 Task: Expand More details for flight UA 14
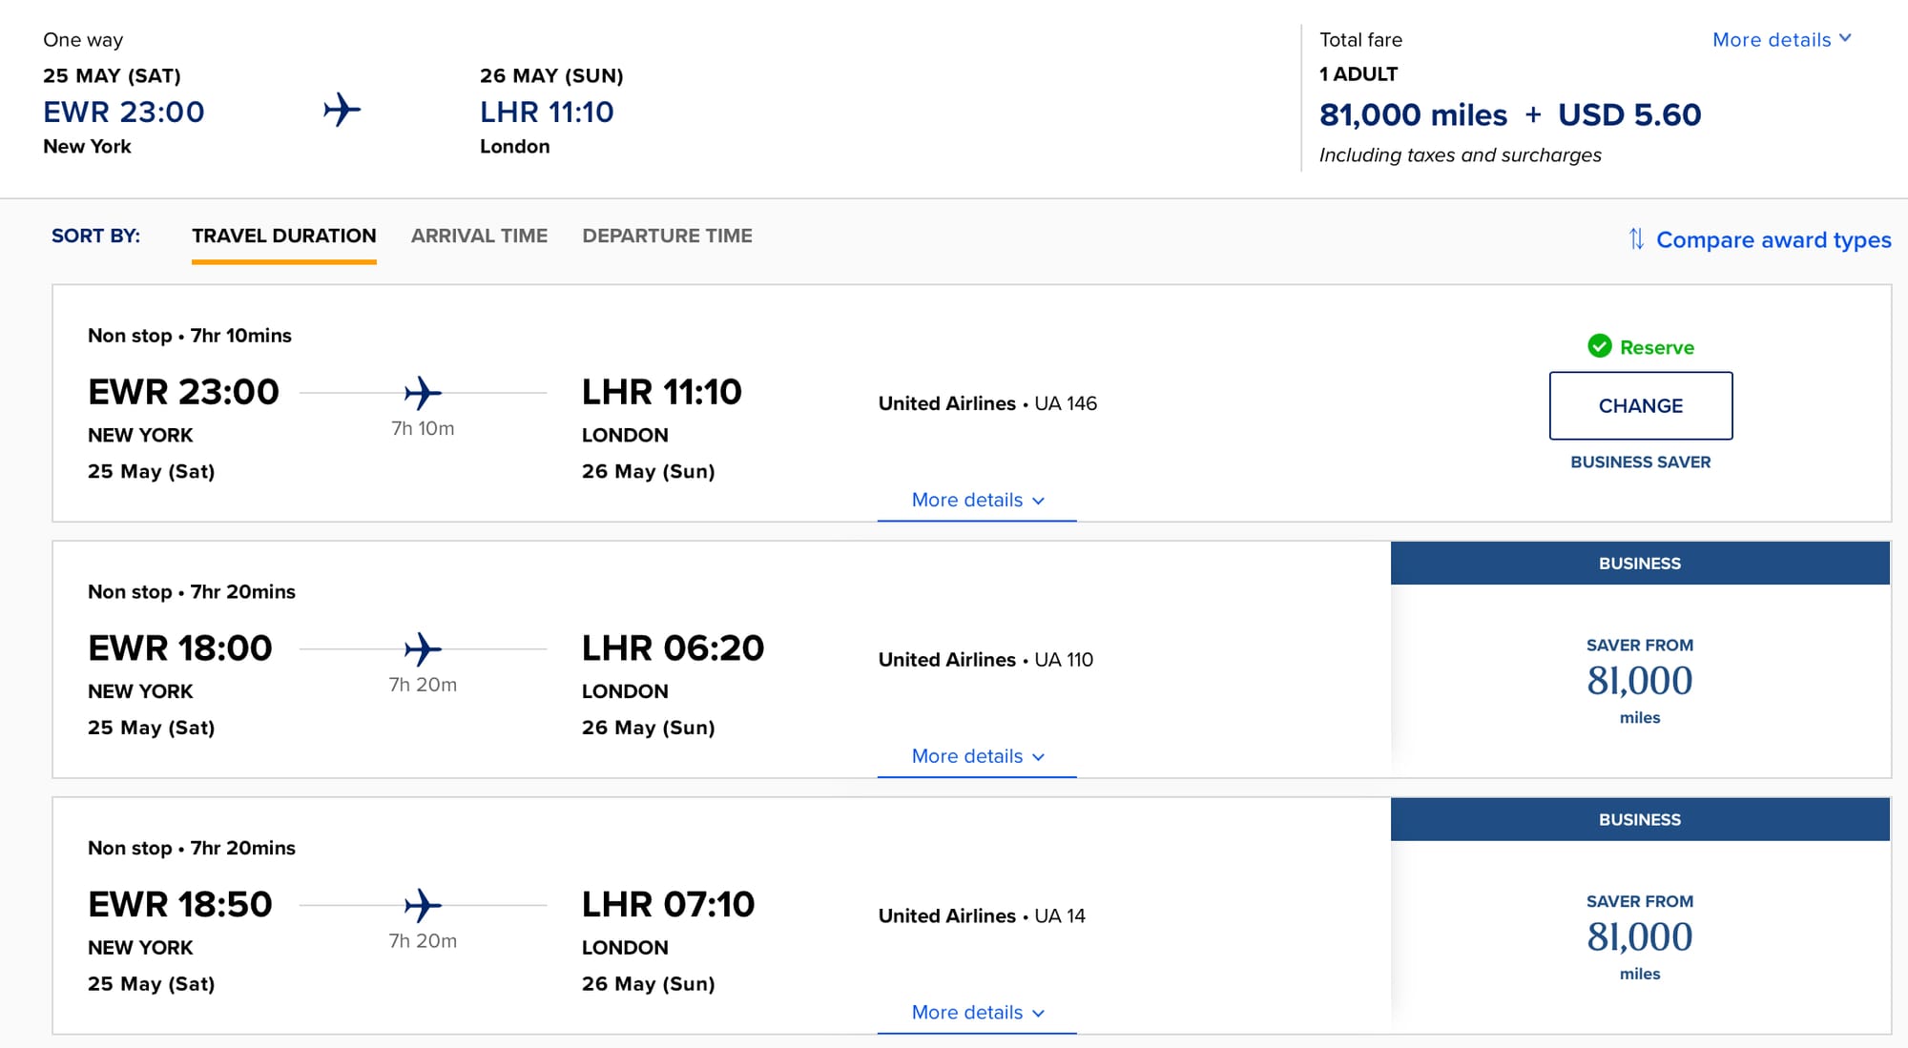tap(977, 1013)
